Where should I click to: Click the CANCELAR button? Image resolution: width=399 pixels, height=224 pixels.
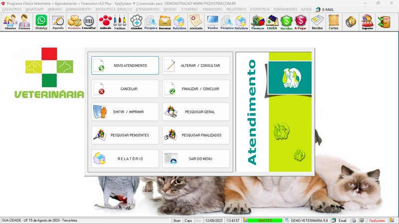(125, 89)
